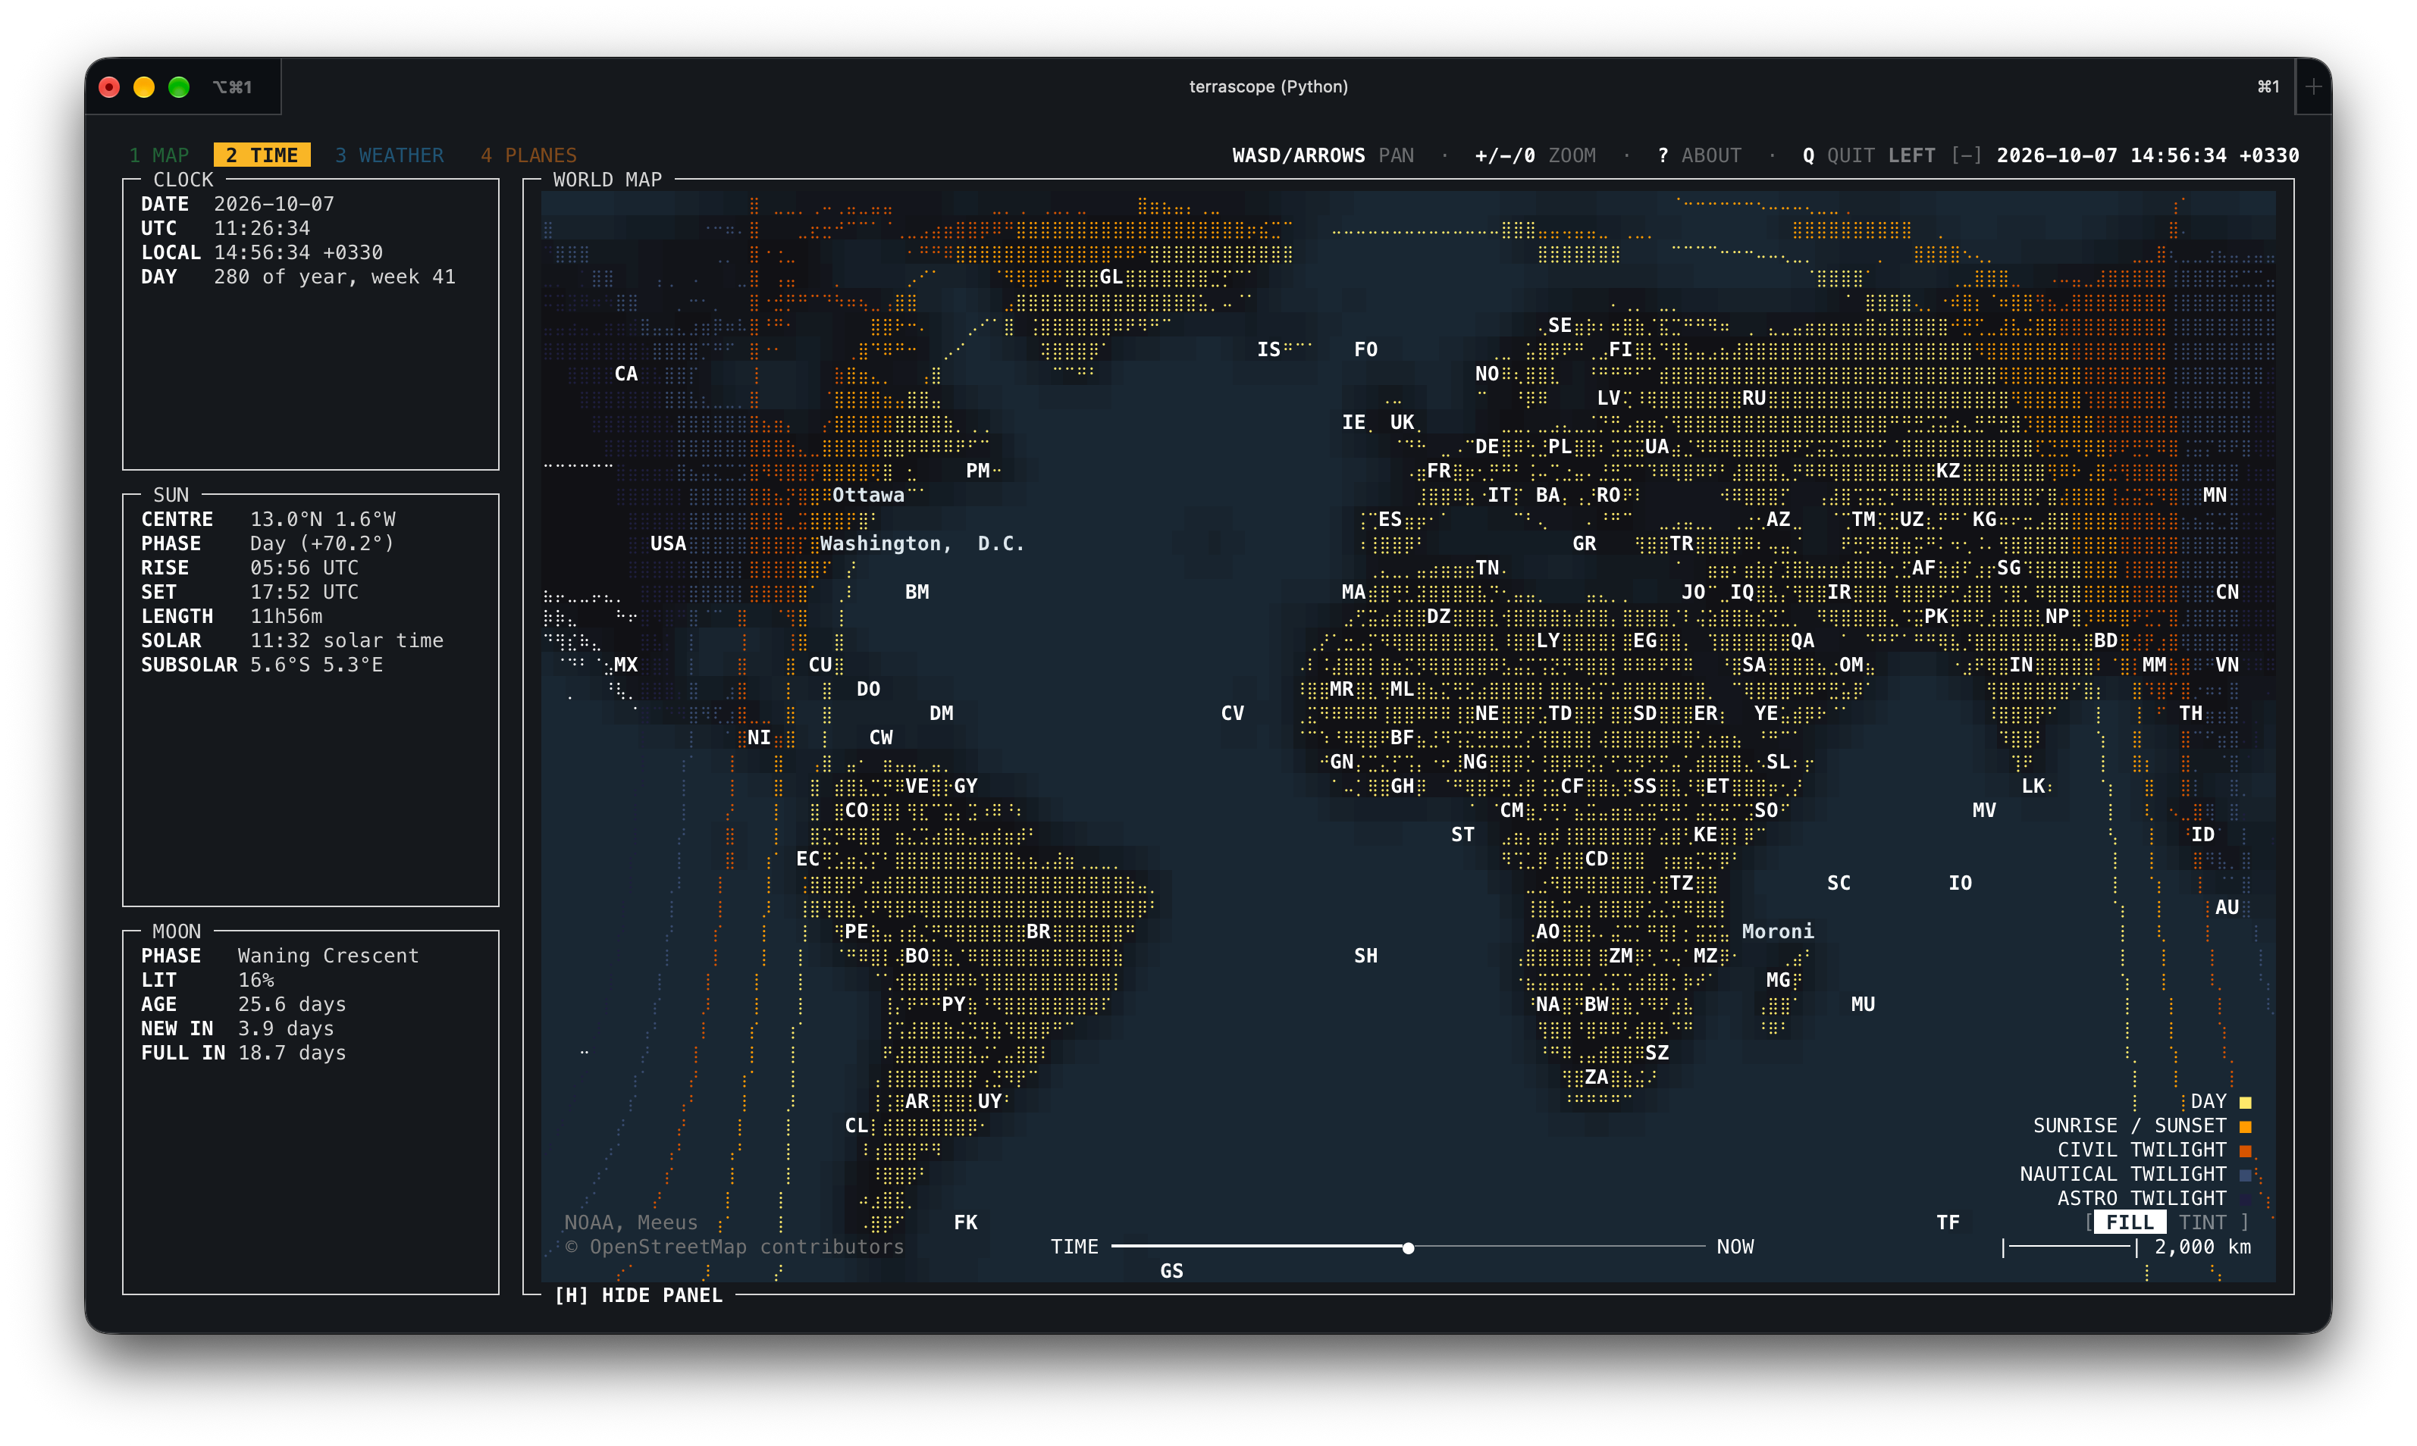The height and width of the screenshot is (1446, 2417).
Task: Collapse the LEFT [–] panel control
Action: [1935, 155]
